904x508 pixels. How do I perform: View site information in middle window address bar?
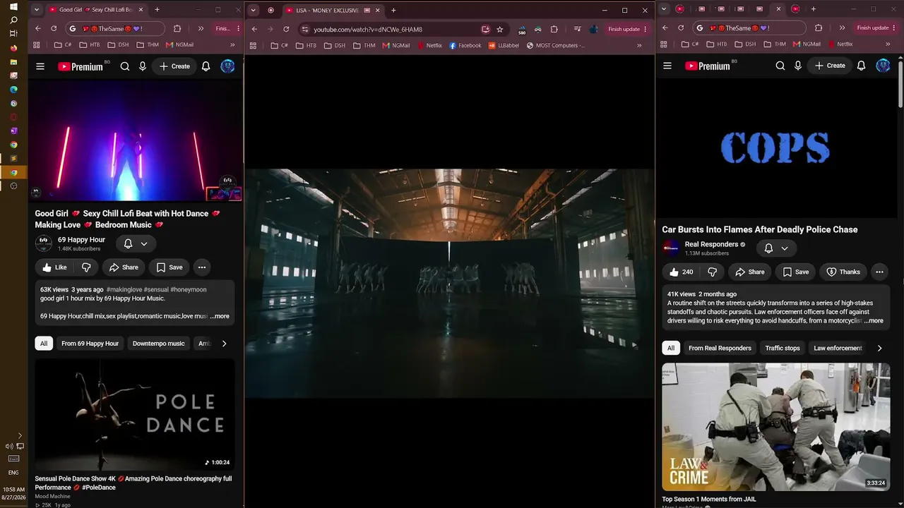[x=304, y=29]
